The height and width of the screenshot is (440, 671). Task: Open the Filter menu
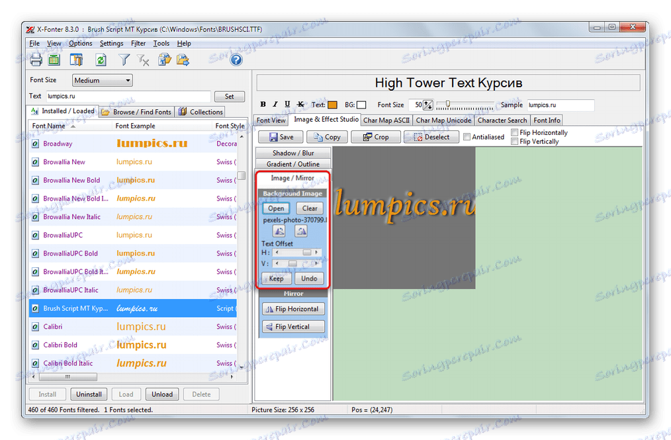coord(138,43)
